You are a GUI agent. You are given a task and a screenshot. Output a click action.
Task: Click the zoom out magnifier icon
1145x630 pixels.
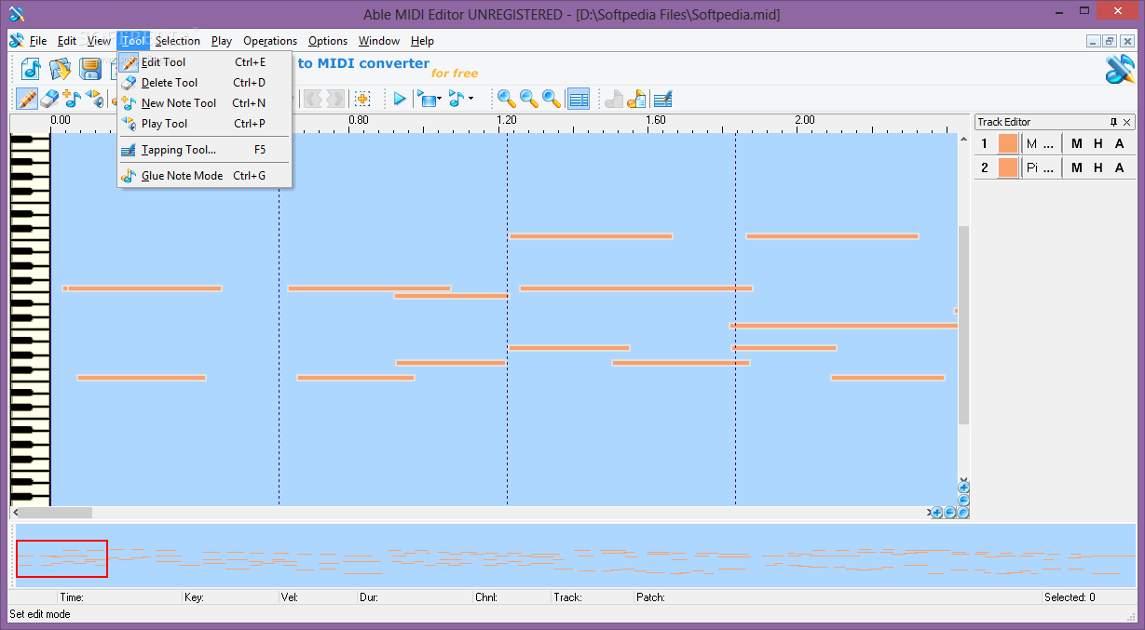528,99
